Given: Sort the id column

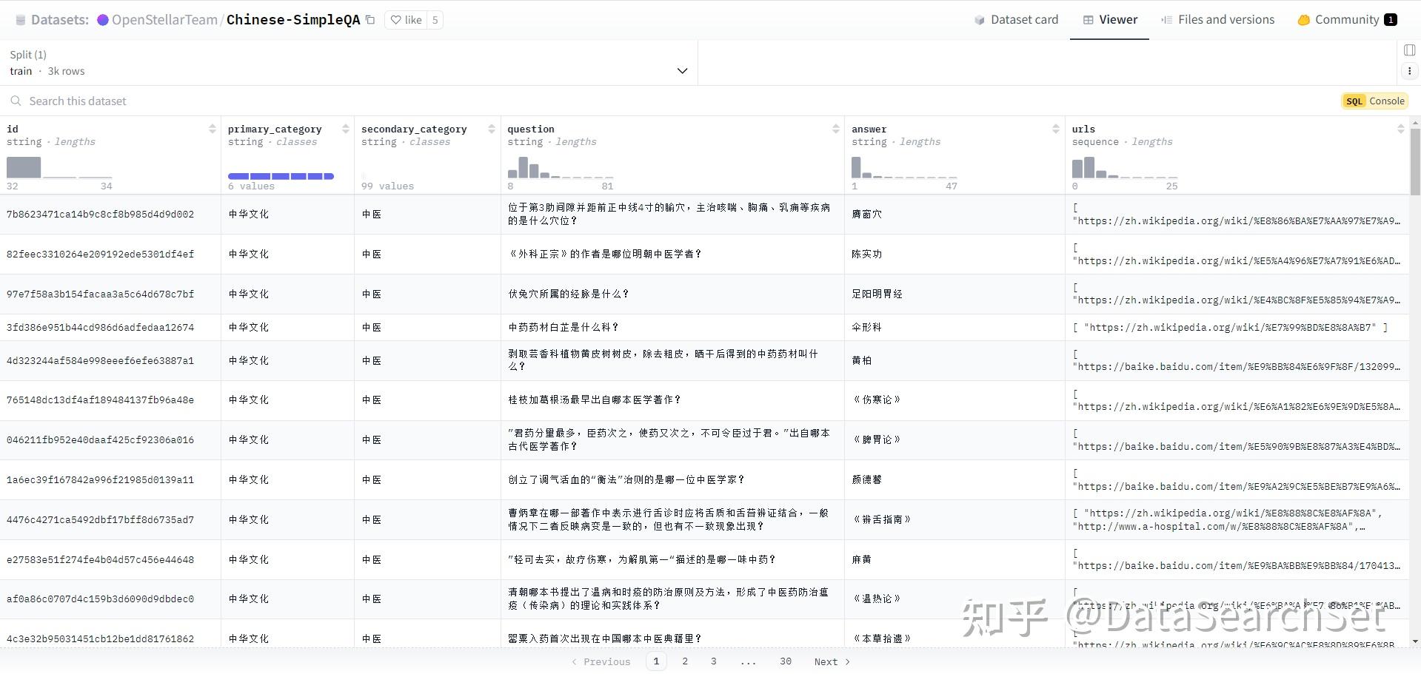Looking at the screenshot, I should [x=213, y=128].
